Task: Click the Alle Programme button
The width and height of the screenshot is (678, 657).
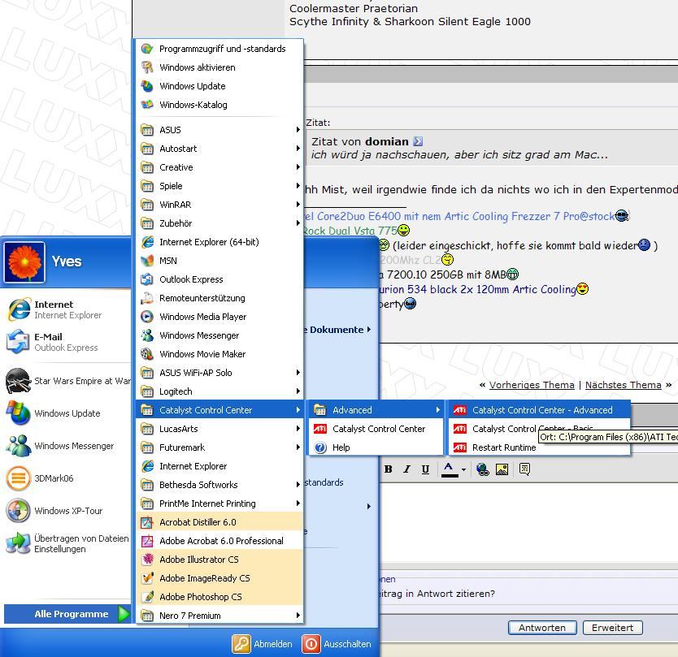Action: click(x=67, y=614)
